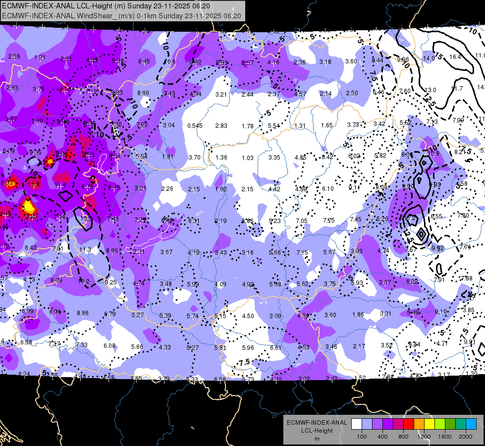Click 'LCL-Height' text in the legend box
Image resolution: width=485 pixels, height=446 pixels.
tap(317, 431)
